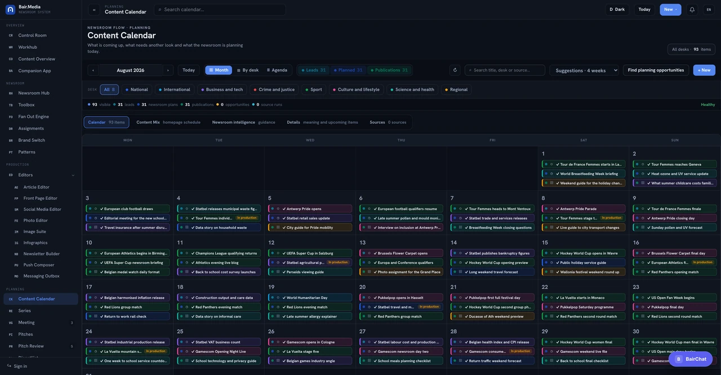Filter by the Business and tech desk
The width and height of the screenshot is (721, 375).
click(x=222, y=90)
